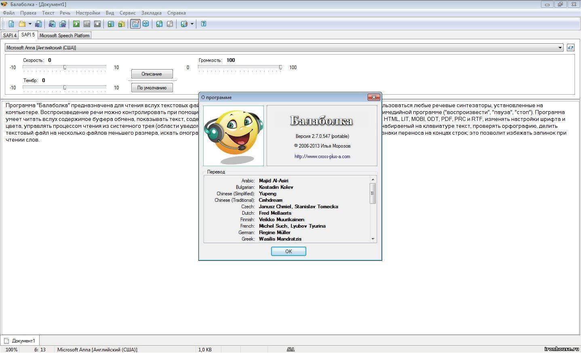Start reading aloud with green play button

(x=76, y=24)
